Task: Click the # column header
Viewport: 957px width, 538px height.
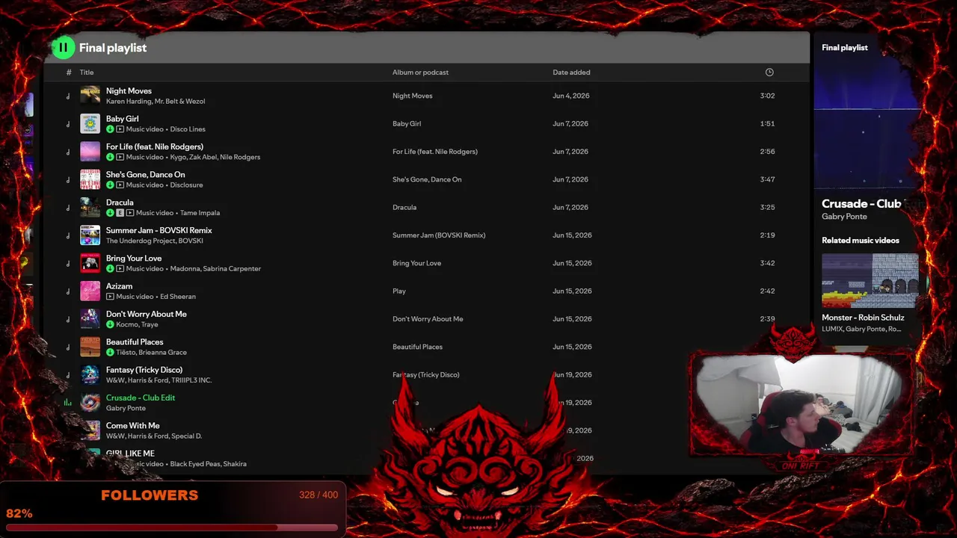Action: click(69, 72)
